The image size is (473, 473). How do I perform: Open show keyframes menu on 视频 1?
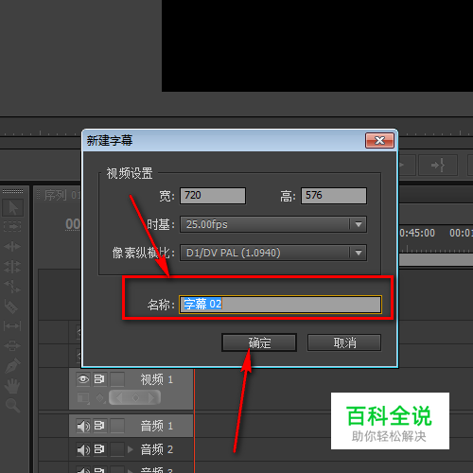(100, 398)
